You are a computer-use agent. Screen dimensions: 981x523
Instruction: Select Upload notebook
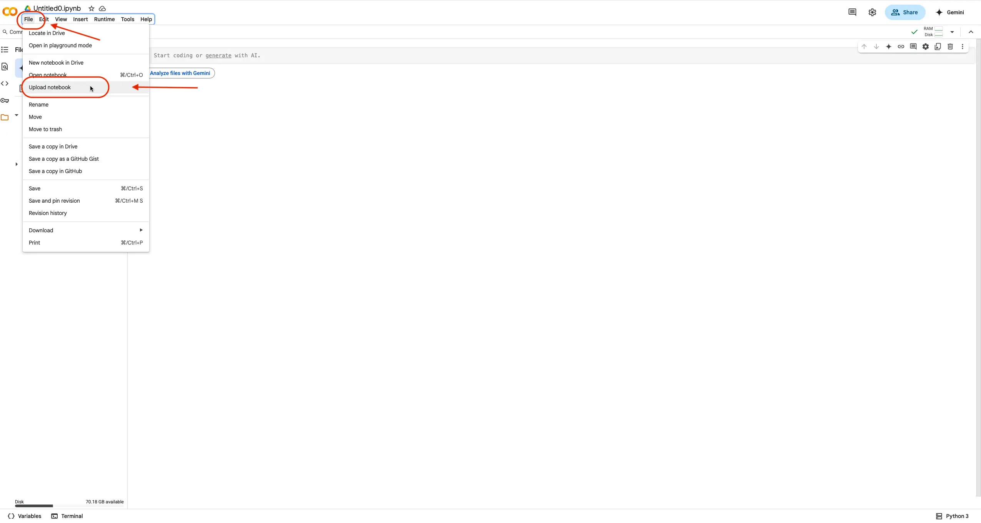coord(86,87)
